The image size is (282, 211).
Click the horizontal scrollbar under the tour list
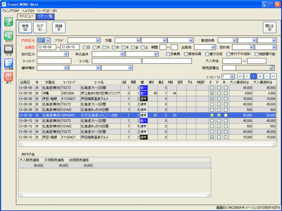148,144
